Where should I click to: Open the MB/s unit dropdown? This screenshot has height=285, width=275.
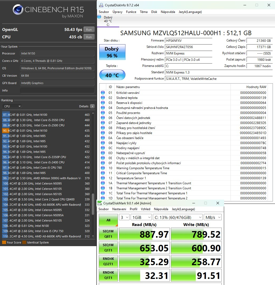213,217
